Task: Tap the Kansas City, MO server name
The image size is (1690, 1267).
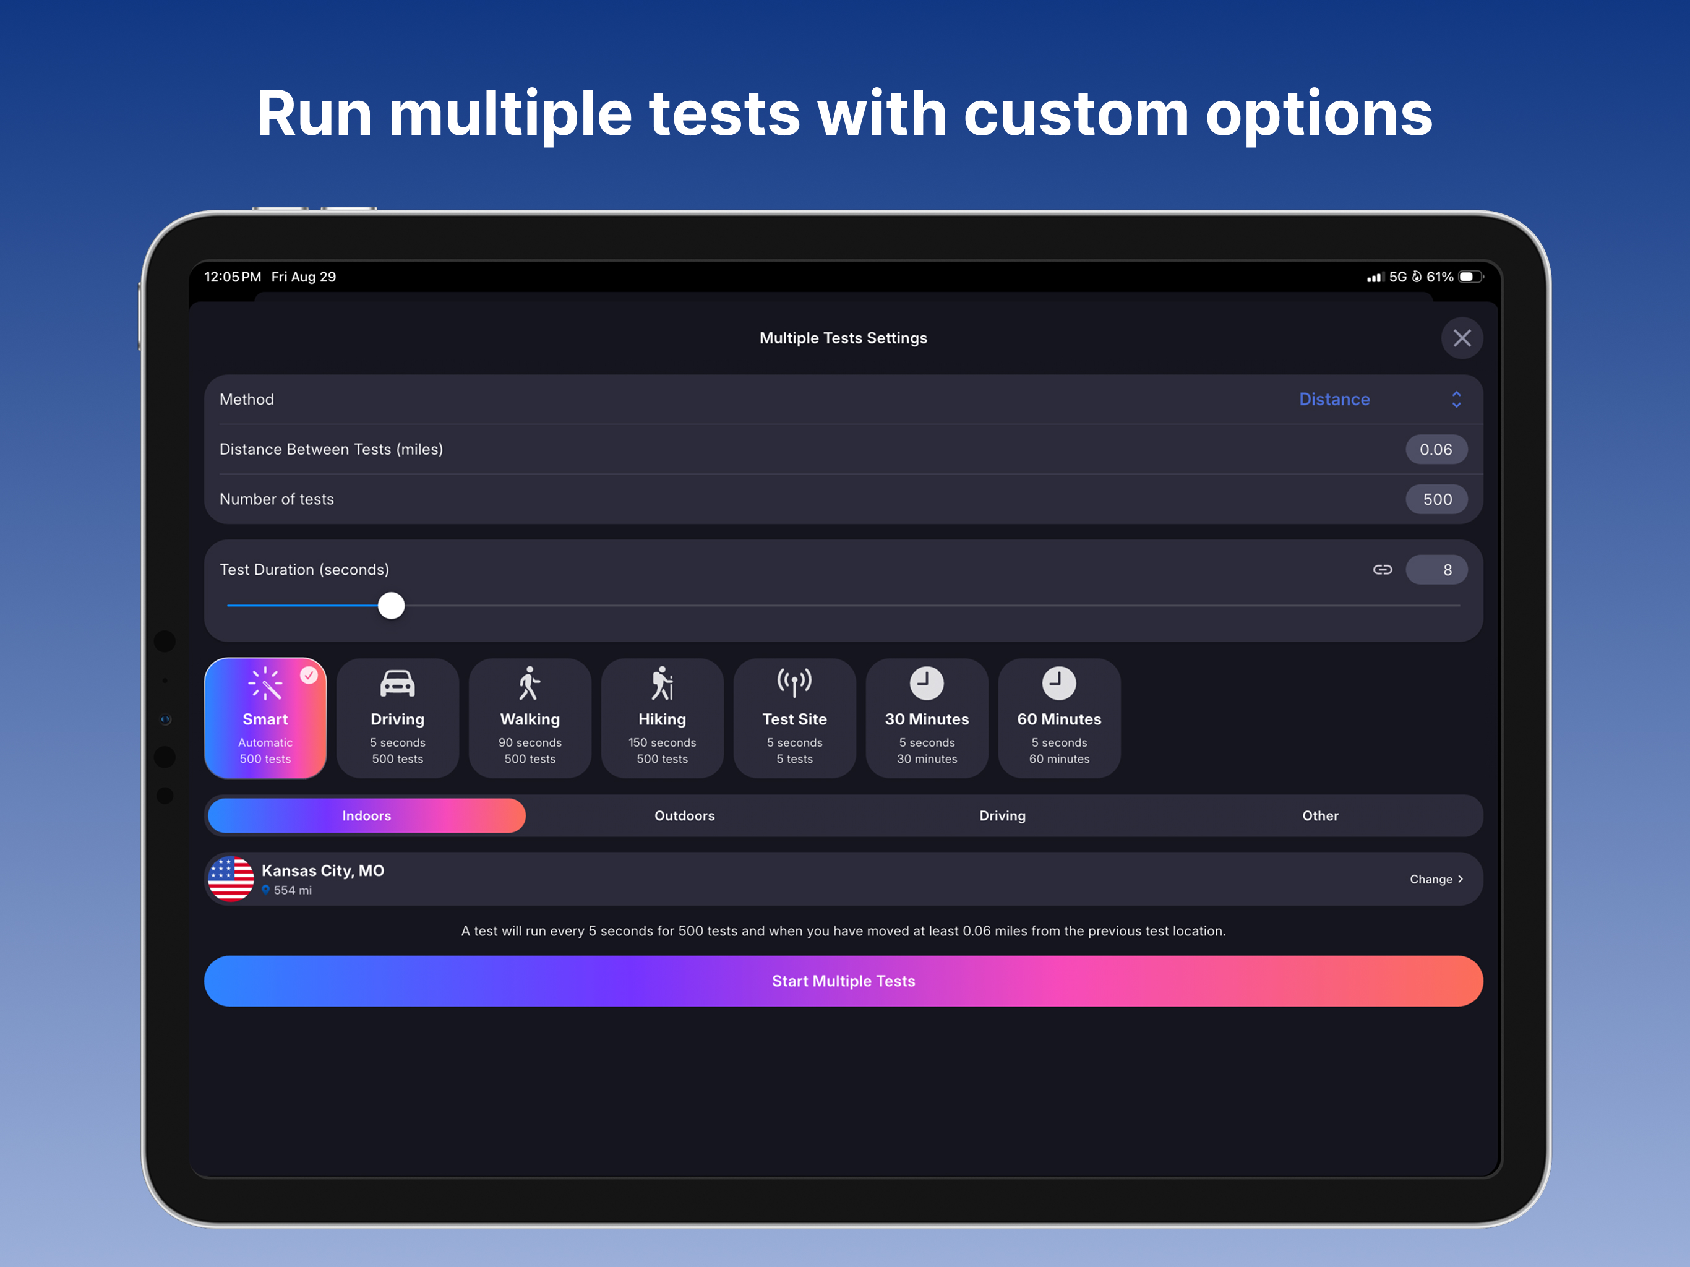Action: [x=322, y=870]
